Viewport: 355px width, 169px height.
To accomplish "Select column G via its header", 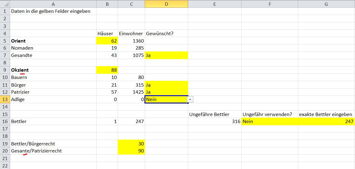I will coord(326,4).
